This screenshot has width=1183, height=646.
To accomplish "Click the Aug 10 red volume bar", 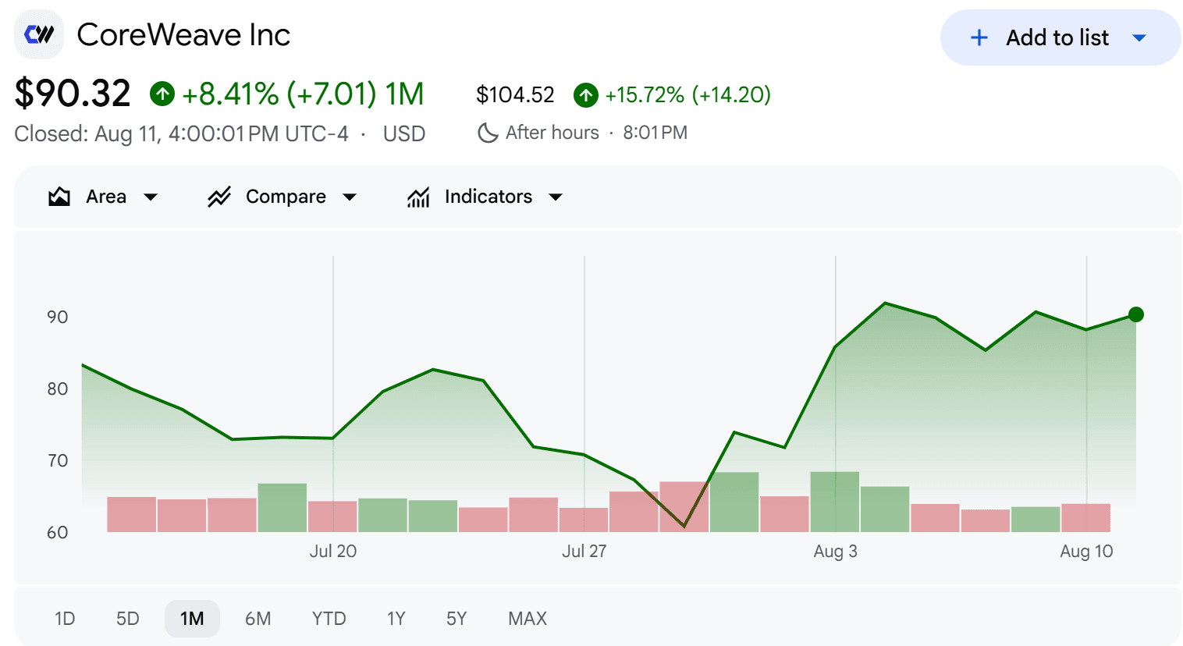I will (1085, 518).
